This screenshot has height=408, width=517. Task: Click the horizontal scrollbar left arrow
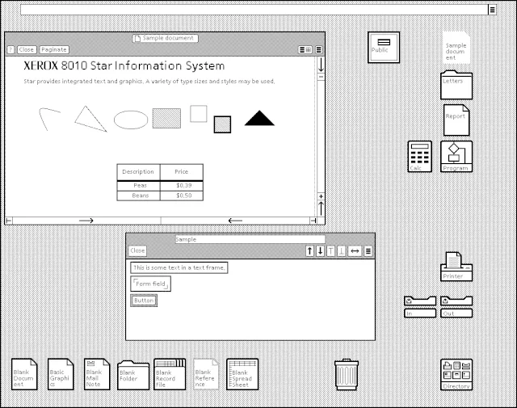[x=235, y=221]
